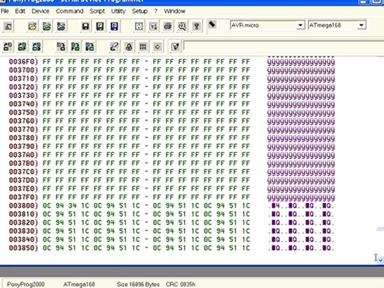Click CRC 0835h in status bar
Screen dimensions: 384x288
pos(180,284)
